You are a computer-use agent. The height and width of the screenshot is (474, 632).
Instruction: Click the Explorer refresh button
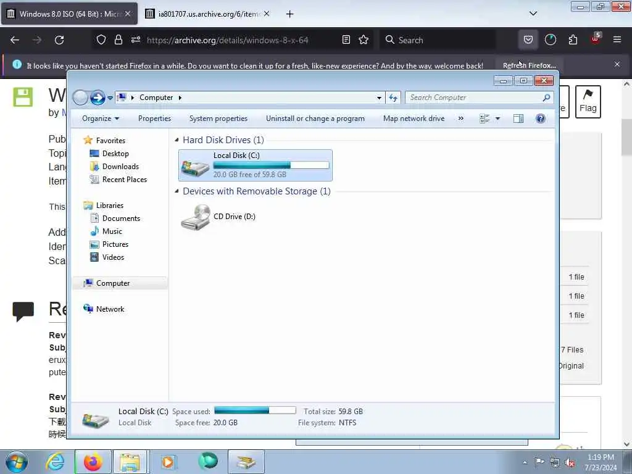pos(393,98)
